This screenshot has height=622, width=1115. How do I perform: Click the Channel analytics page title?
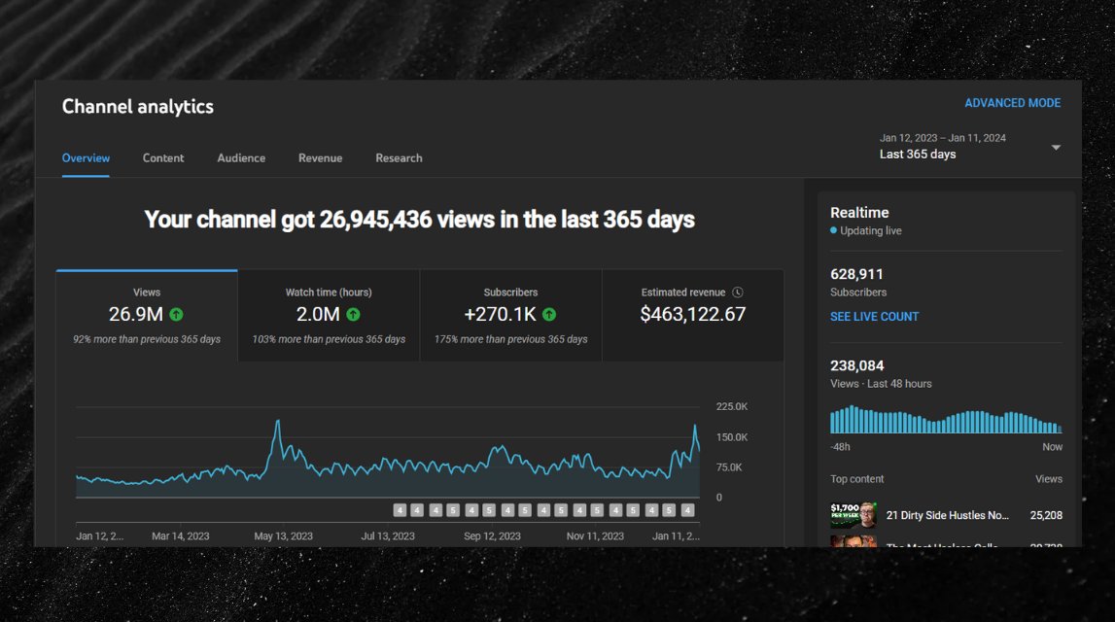coord(137,107)
